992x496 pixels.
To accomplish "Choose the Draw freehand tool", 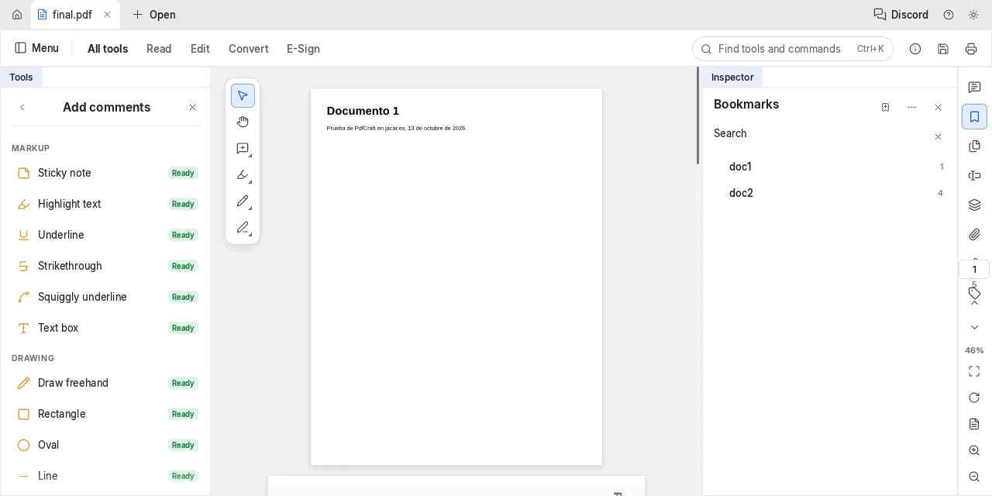I will coord(106,383).
